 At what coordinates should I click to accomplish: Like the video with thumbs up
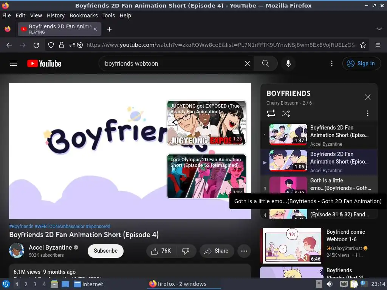pos(161,251)
